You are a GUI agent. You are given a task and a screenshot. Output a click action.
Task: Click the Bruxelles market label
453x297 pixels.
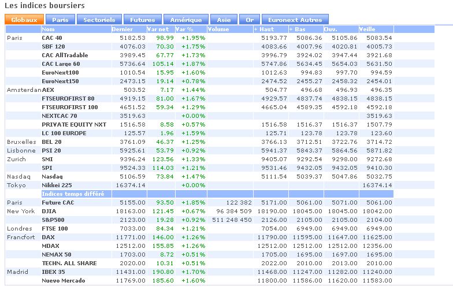coord(21,142)
